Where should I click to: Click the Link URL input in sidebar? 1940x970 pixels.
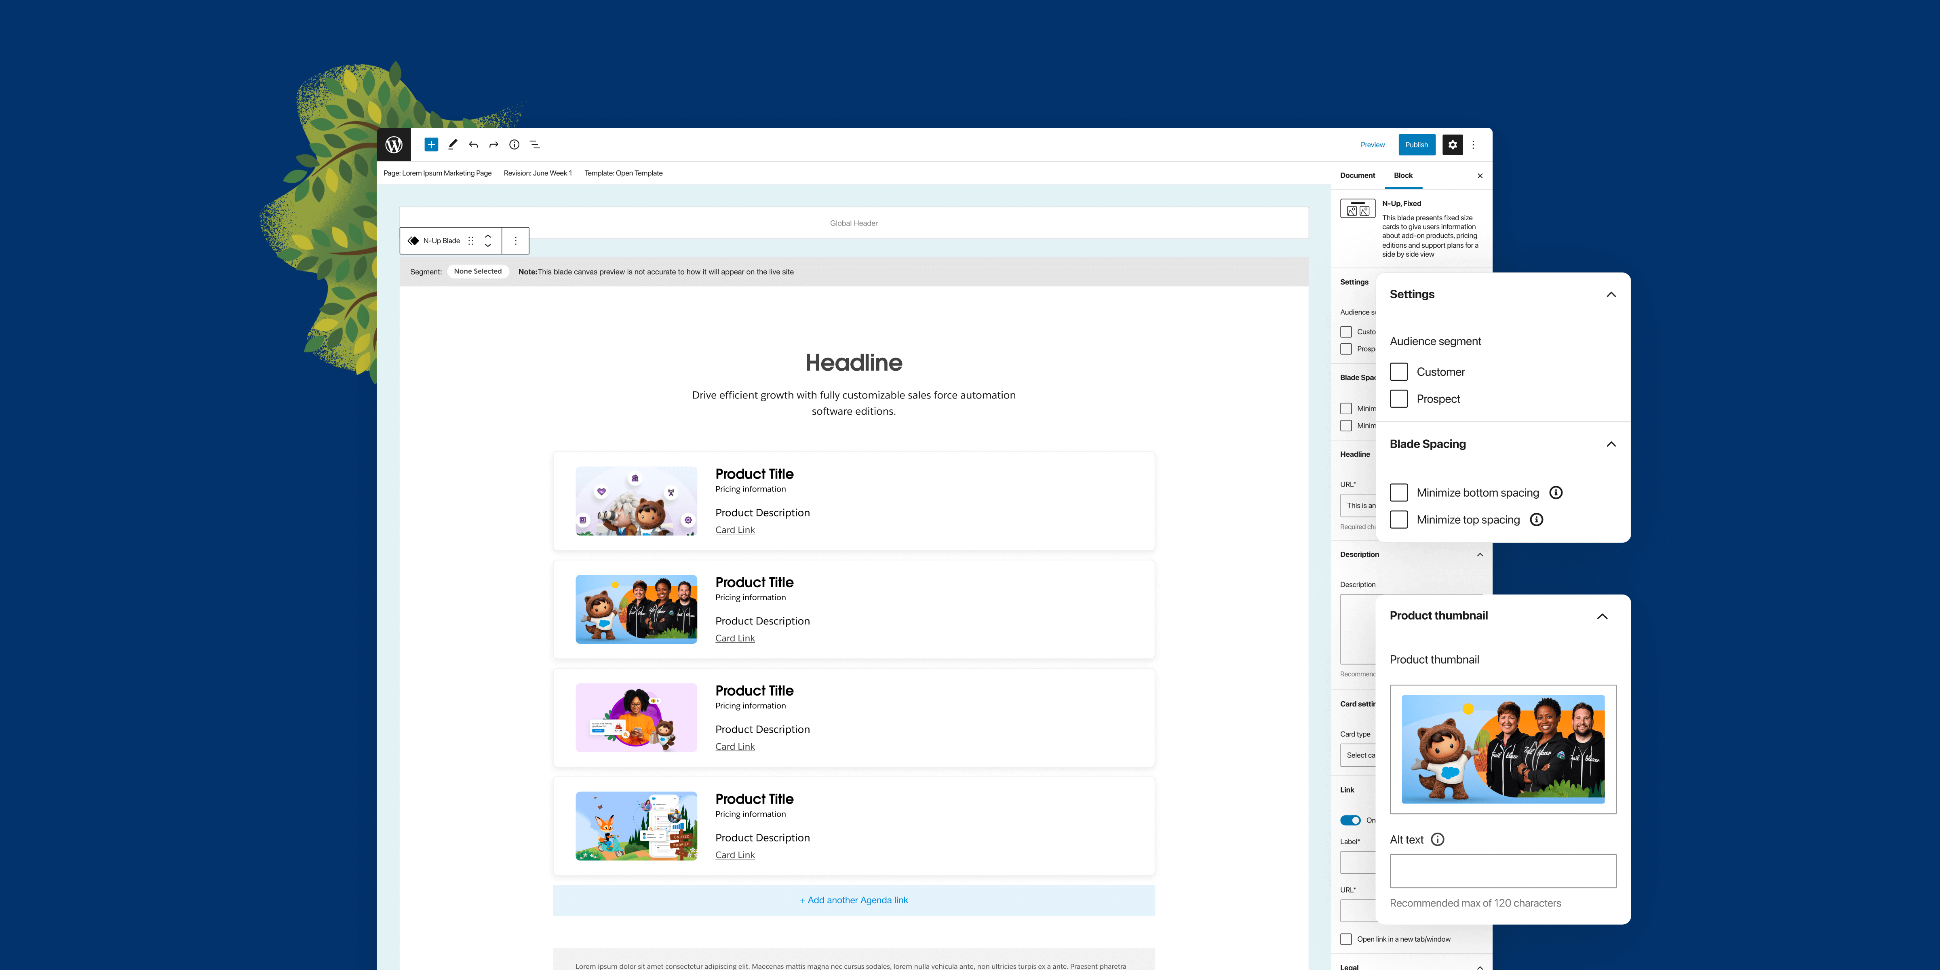tap(1358, 911)
